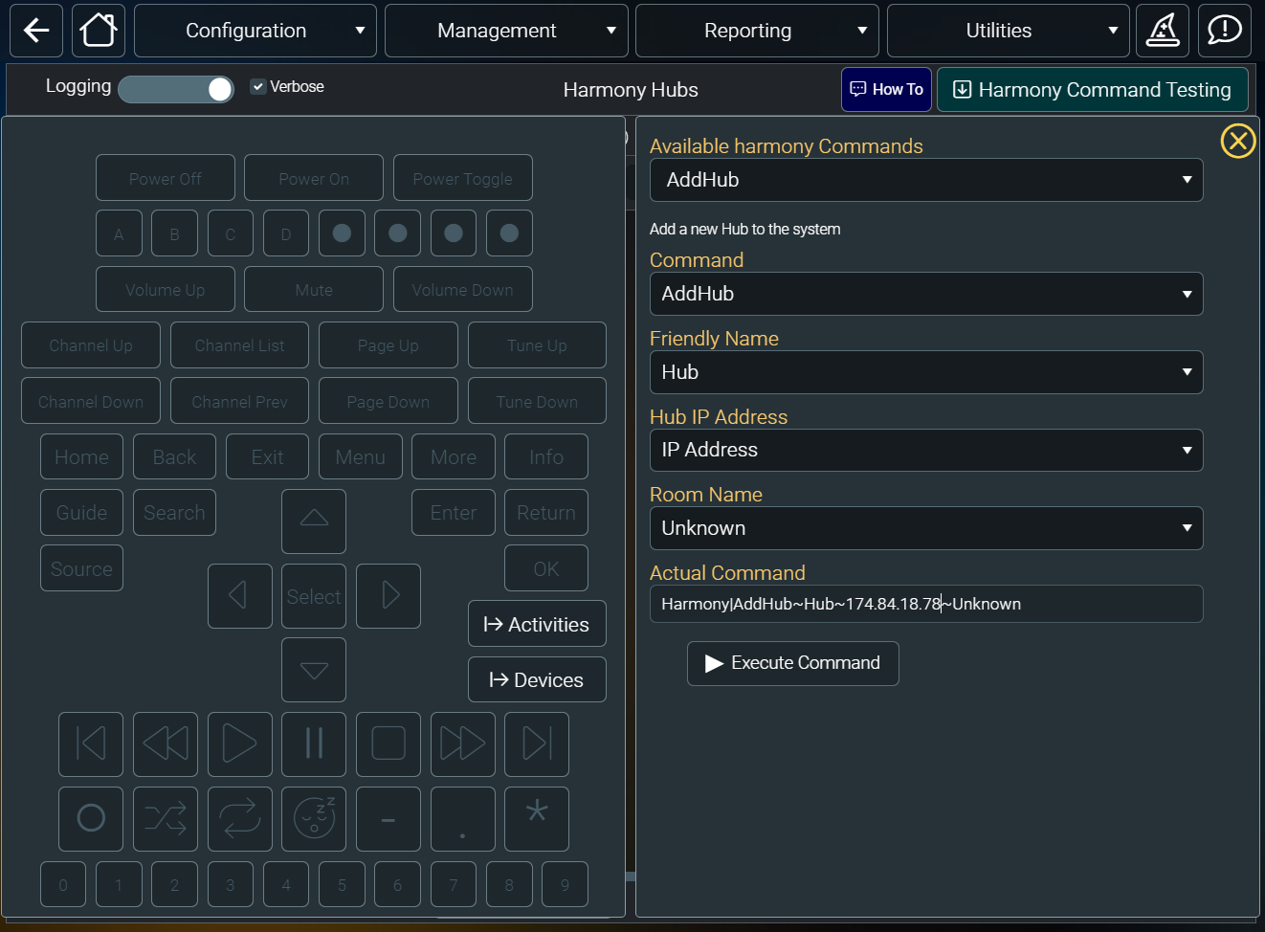Click the letter A key

coord(119,233)
